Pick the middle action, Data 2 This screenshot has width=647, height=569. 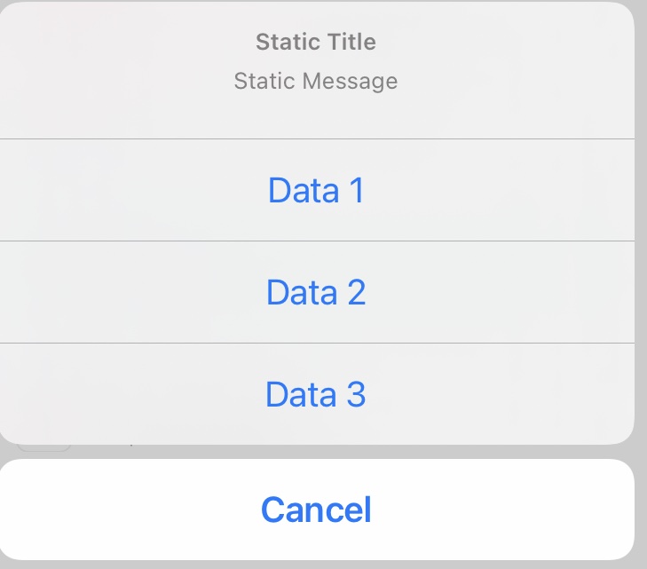coord(316,293)
